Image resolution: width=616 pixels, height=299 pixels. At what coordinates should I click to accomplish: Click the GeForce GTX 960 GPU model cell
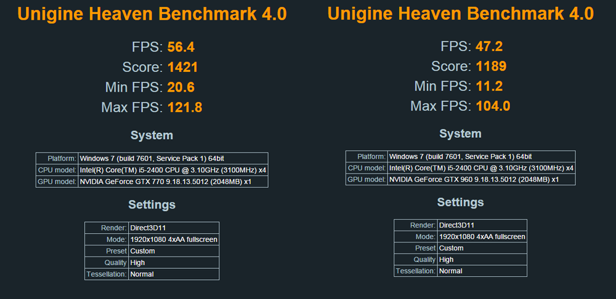481,179
